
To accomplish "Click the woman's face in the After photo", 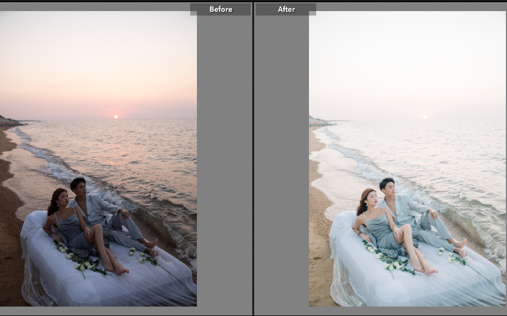I will [x=371, y=198].
